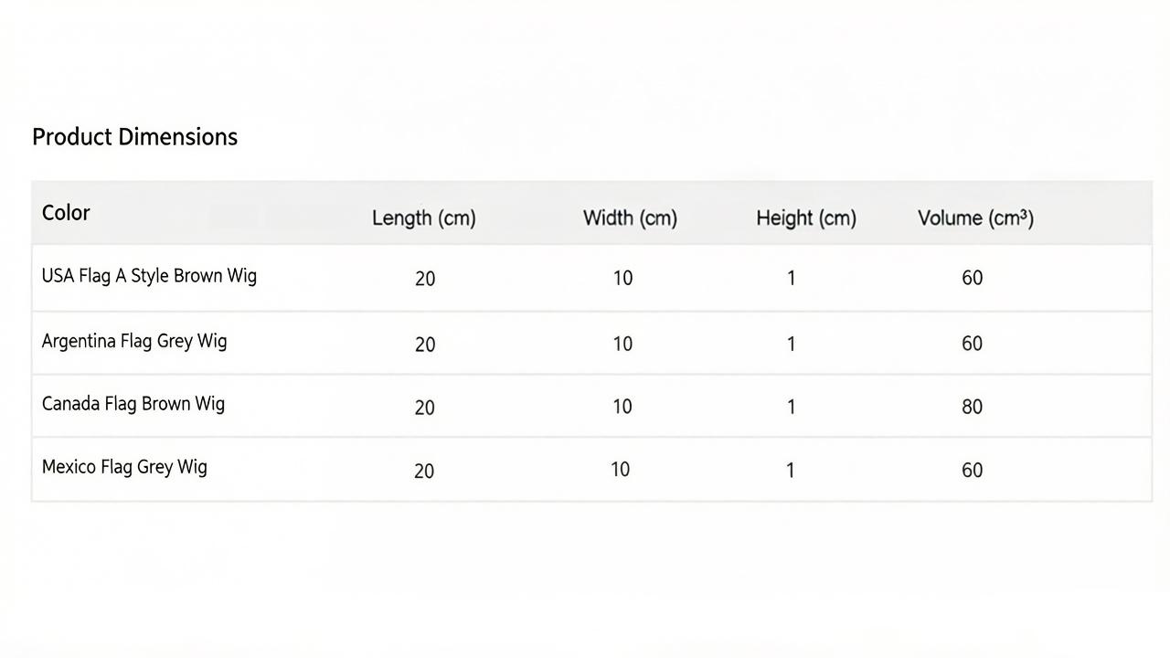Select the USA Flag A Style Brown Wig row label
The width and height of the screenshot is (1170, 658).
point(149,276)
